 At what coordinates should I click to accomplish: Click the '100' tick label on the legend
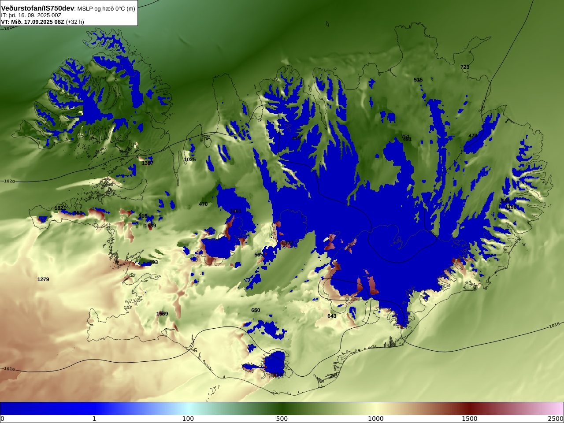coord(188,419)
